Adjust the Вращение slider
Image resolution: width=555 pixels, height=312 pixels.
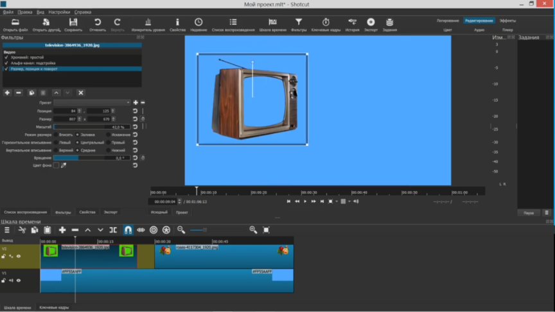click(92, 158)
